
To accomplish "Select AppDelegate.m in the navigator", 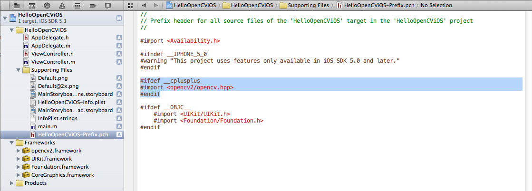I will [x=50, y=46].
